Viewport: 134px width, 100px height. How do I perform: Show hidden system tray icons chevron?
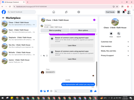tap(109, 98)
